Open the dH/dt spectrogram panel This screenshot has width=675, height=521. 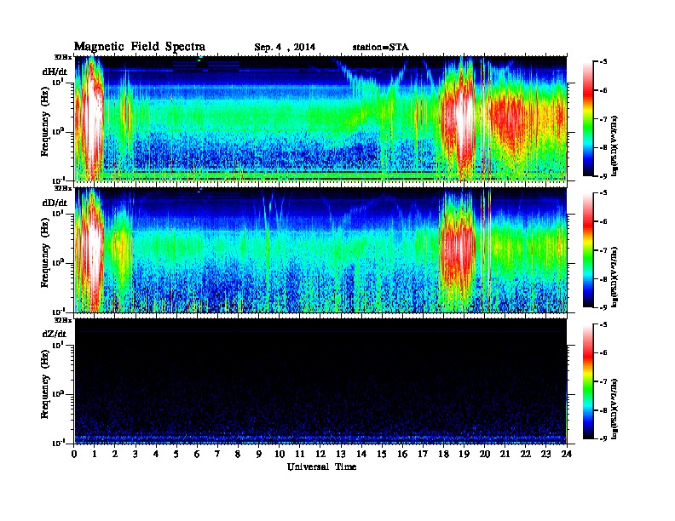[x=320, y=118]
